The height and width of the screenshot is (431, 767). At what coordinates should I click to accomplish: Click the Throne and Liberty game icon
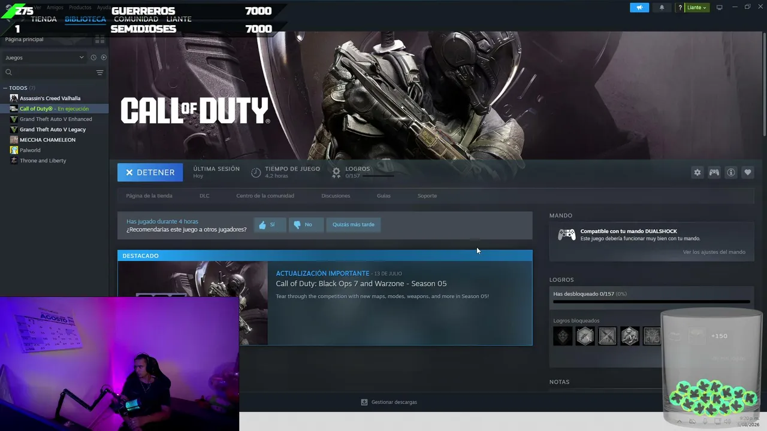pos(14,160)
